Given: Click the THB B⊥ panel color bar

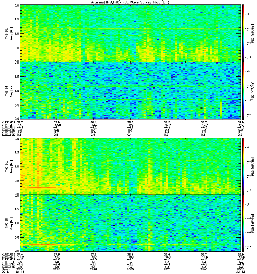Looking at the screenshot, I should [x=243, y=33].
